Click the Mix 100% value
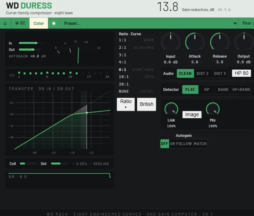Viewport: 254px width, 216px height. pos(213,126)
